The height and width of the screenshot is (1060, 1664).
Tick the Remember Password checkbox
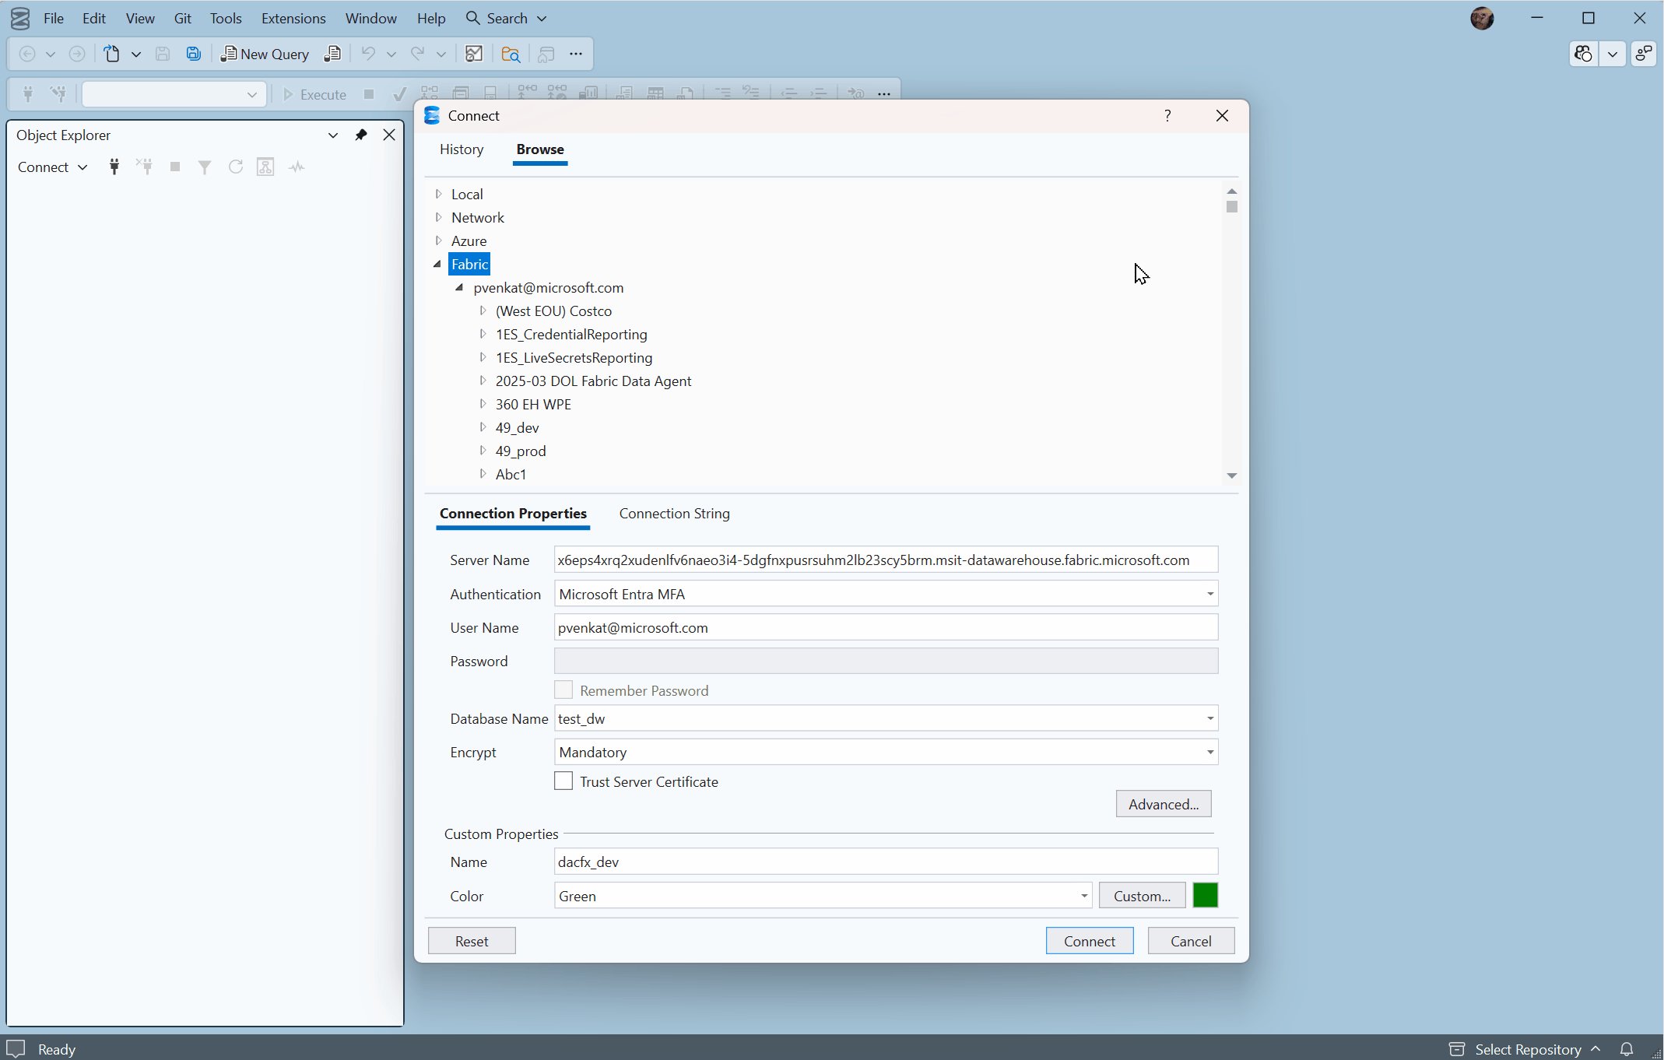coord(563,690)
